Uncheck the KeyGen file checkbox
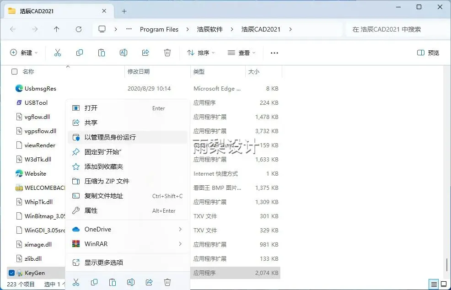The width and height of the screenshot is (451, 290). [x=11, y=273]
